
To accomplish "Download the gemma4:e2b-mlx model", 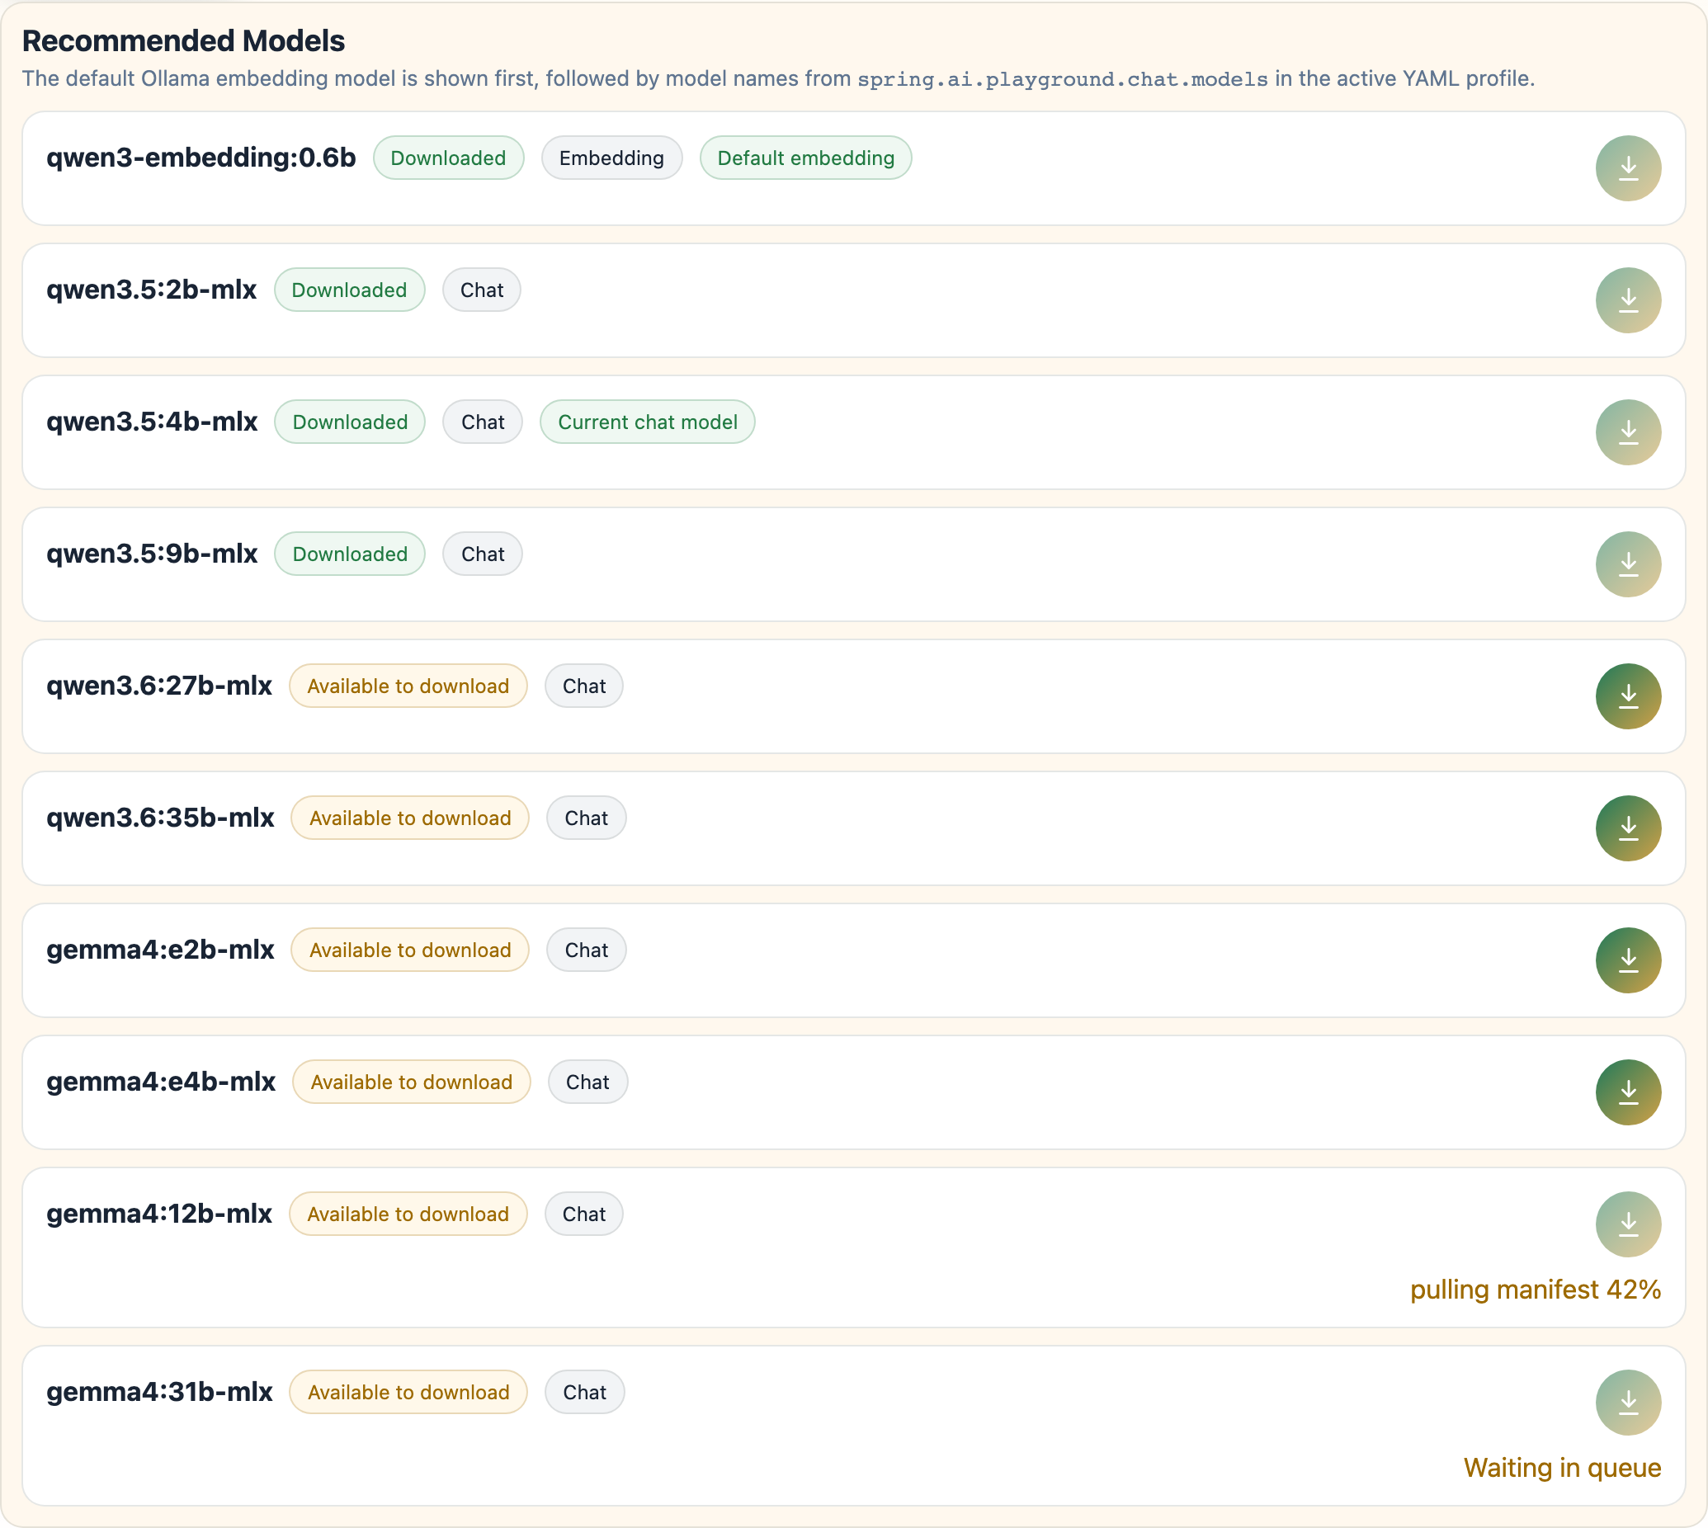I will point(1627,960).
